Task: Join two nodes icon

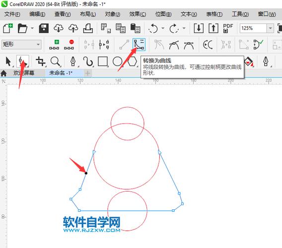Action: [89, 45]
